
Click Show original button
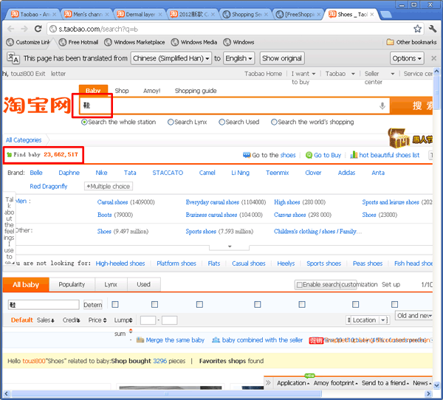coord(282,58)
